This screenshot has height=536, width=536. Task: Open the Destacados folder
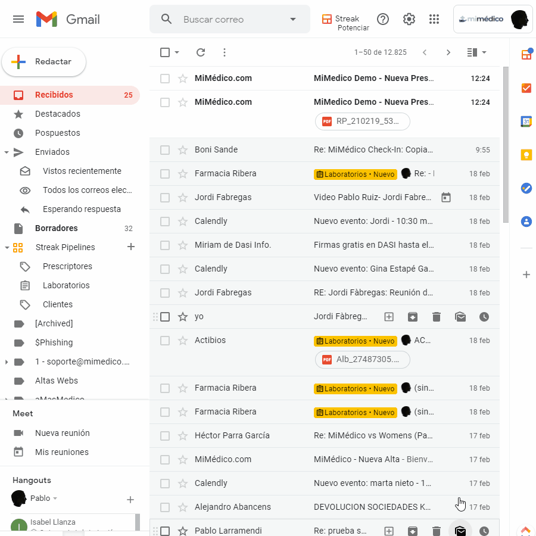point(57,114)
